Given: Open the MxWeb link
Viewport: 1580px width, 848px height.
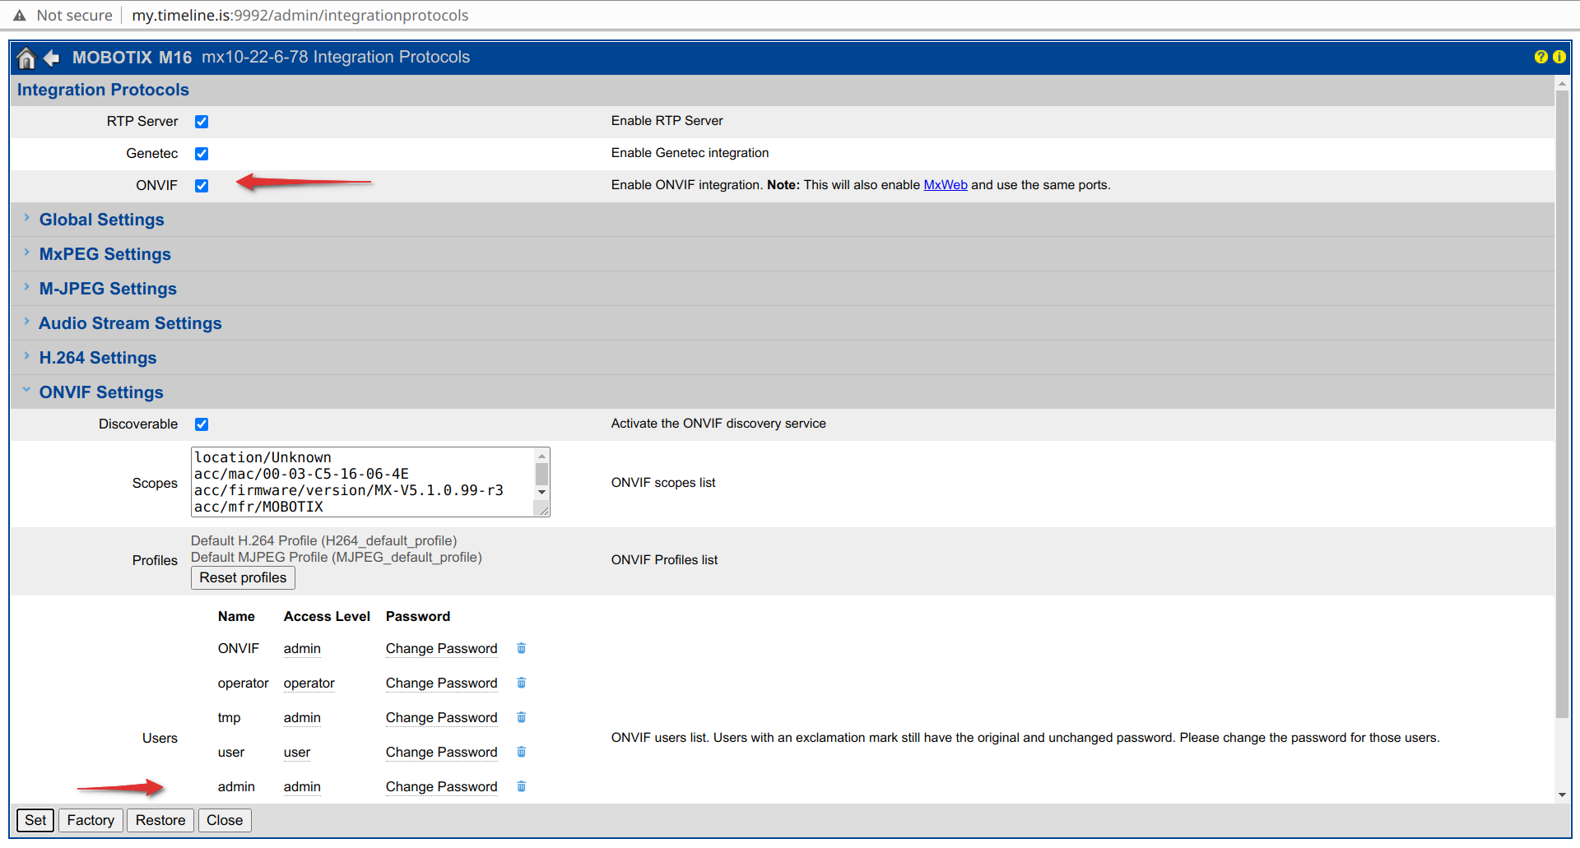Looking at the screenshot, I should (x=945, y=184).
